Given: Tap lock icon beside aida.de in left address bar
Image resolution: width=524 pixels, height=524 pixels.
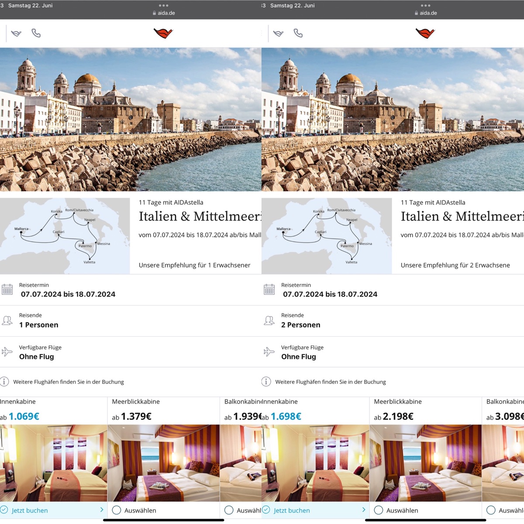Looking at the screenshot, I should [154, 13].
